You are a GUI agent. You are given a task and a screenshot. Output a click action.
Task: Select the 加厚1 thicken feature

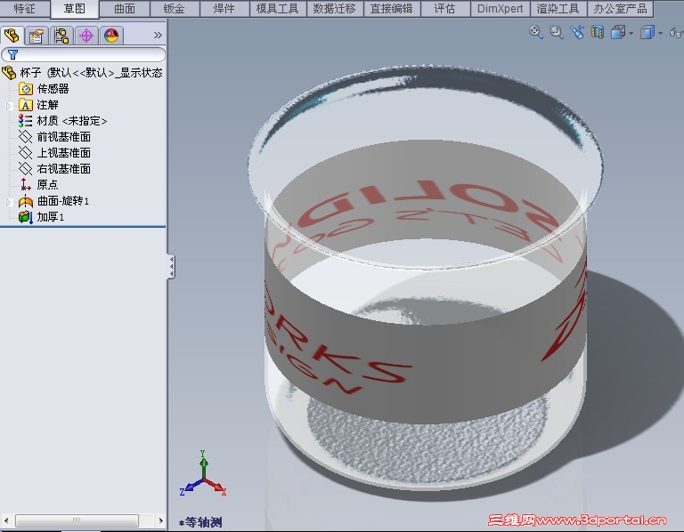point(42,216)
